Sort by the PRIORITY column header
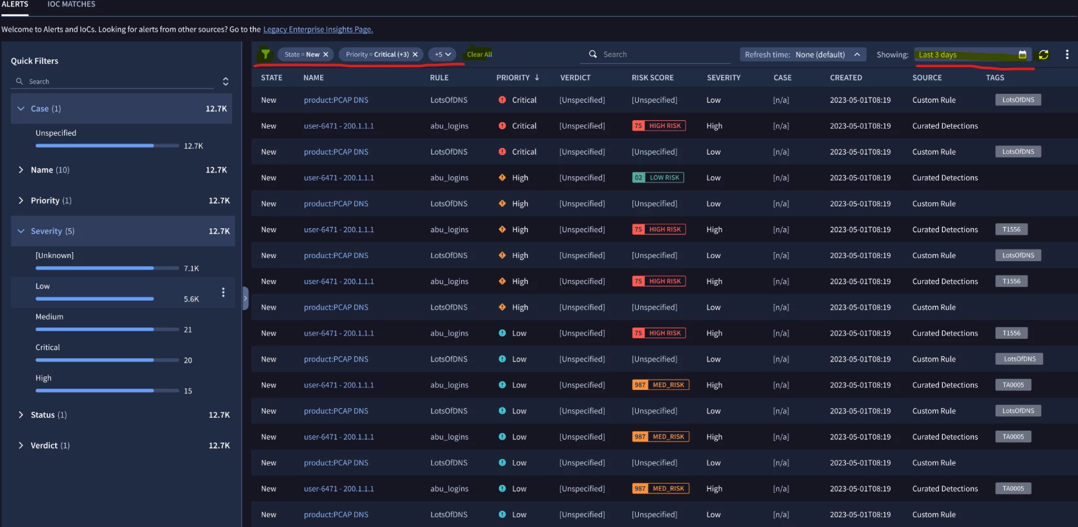This screenshot has height=527, width=1078. 513,78
